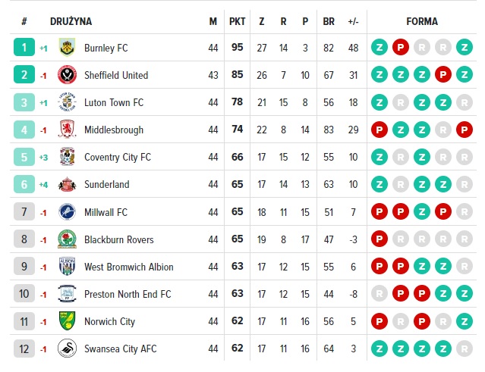Open the Blackburn Rovers team link
Viewport: 485px width, 372px height.
tap(118, 239)
